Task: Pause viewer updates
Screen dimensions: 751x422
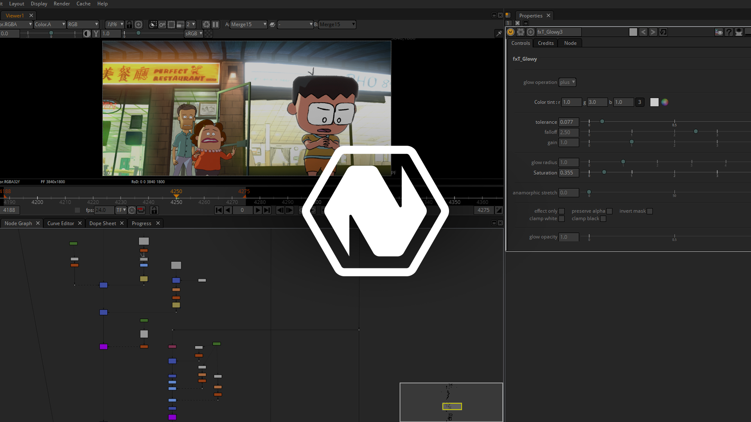Action: [216, 24]
